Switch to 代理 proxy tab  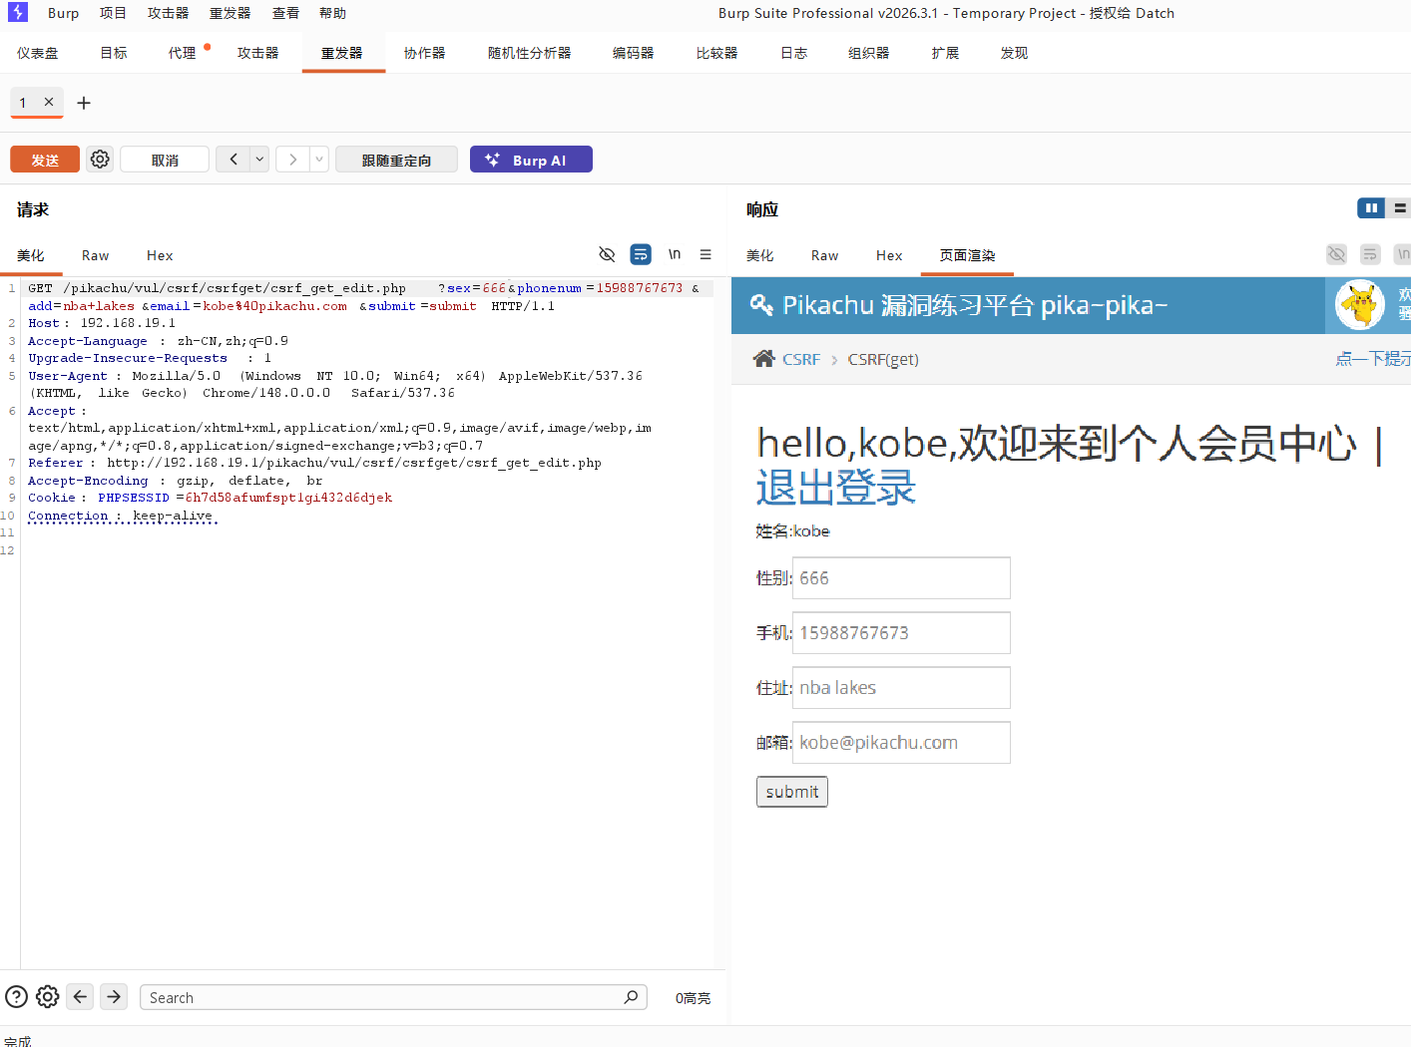(x=183, y=53)
